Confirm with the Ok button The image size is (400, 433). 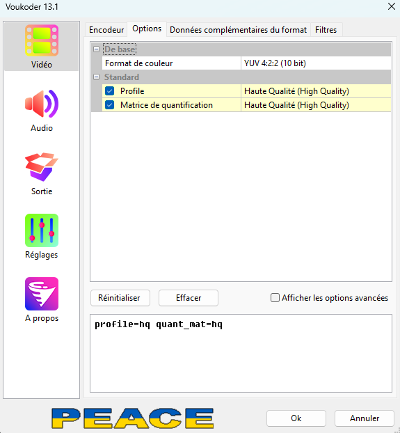(x=296, y=418)
